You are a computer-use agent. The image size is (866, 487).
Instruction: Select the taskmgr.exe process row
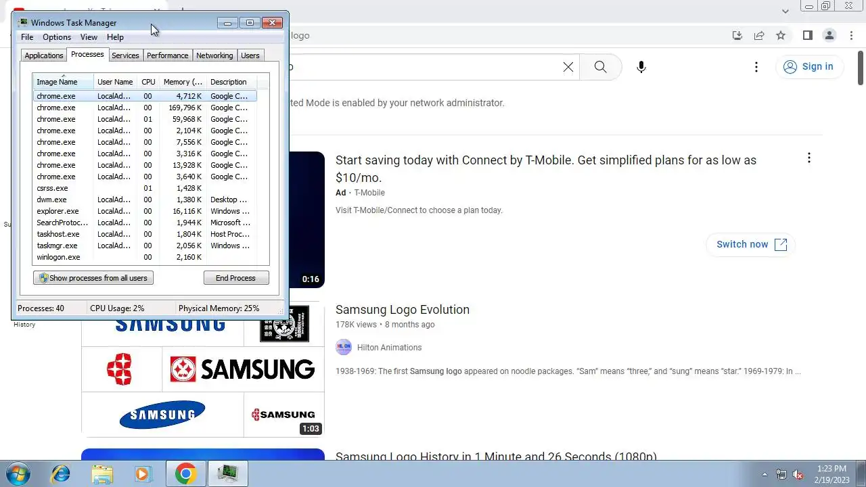pyautogui.click(x=145, y=246)
